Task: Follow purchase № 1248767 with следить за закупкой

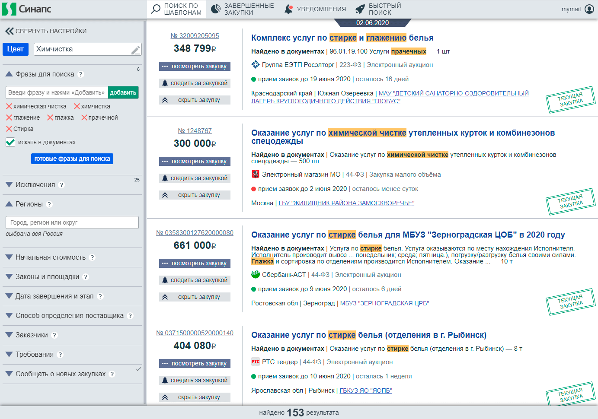Action: pyautogui.click(x=195, y=178)
